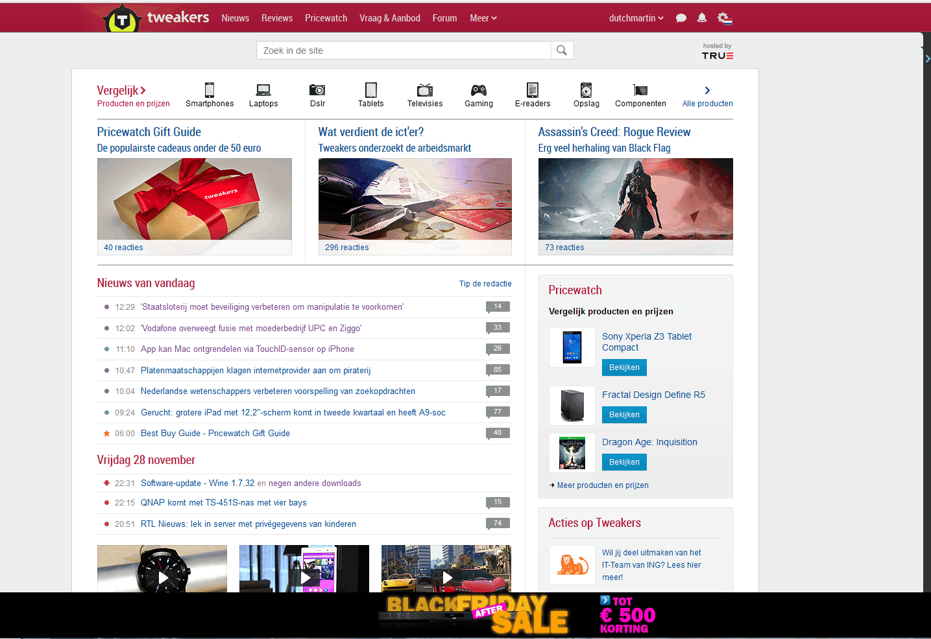931x639 pixels.
Task: Click Bekijken for Sony Xperia Z3 Tablet Compact
Action: pos(624,367)
